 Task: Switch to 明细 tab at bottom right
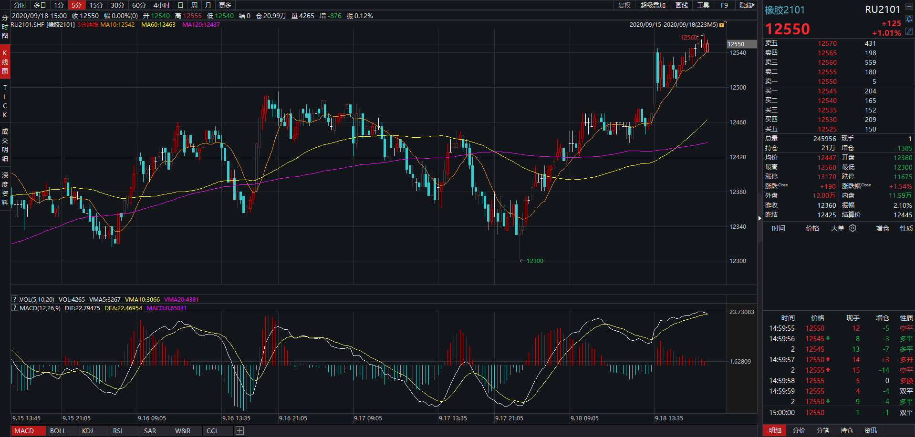point(775,430)
